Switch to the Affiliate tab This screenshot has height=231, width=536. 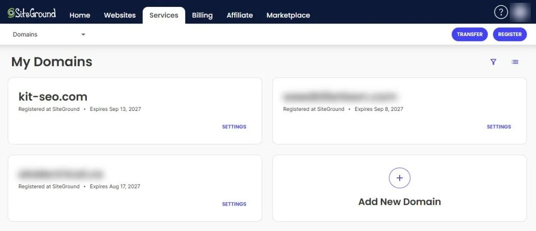[240, 15]
